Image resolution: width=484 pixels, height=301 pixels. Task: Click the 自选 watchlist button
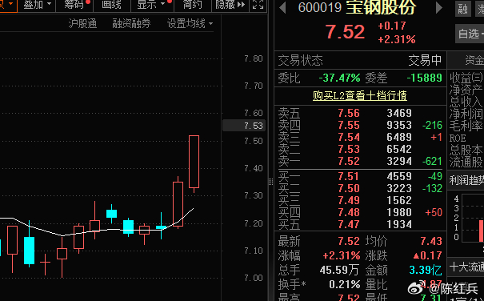(x=470, y=34)
